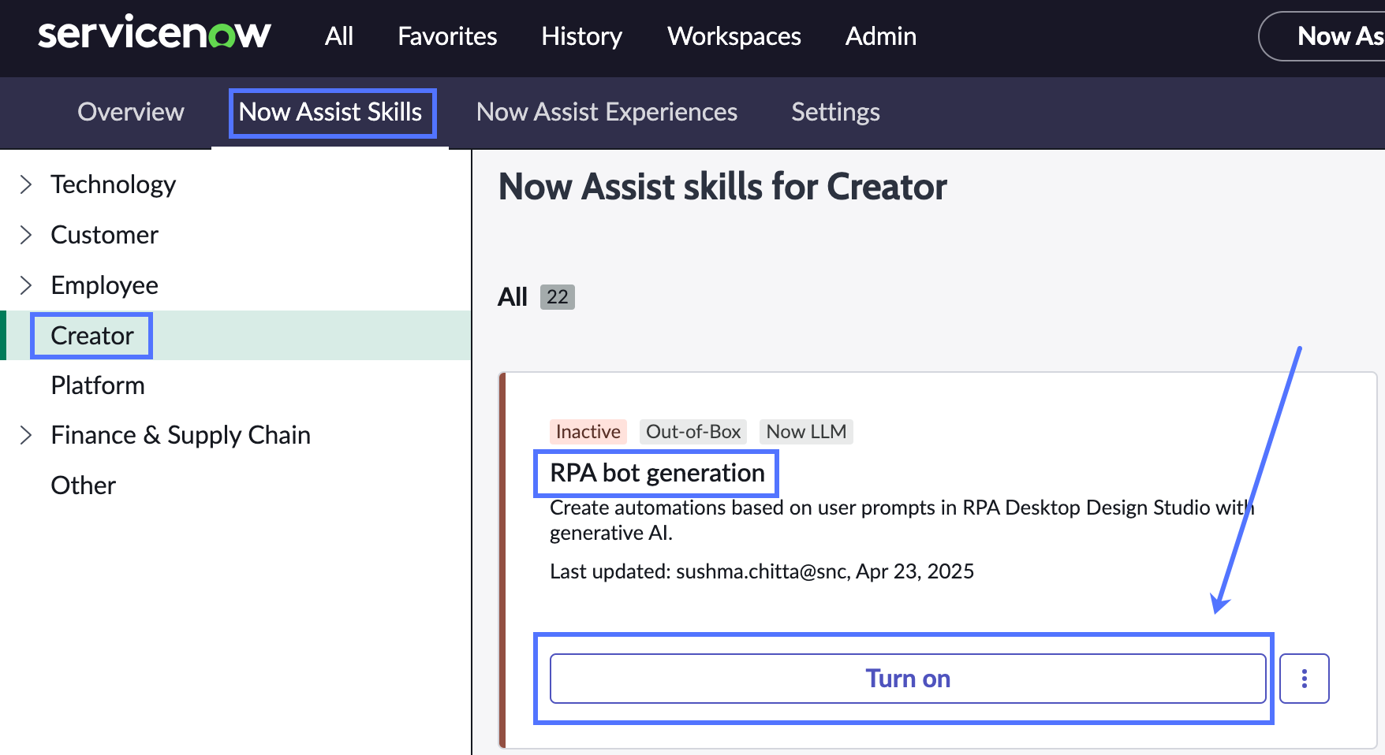Expand the Customer category
Viewport: 1385px width, 755px height.
tap(26, 235)
